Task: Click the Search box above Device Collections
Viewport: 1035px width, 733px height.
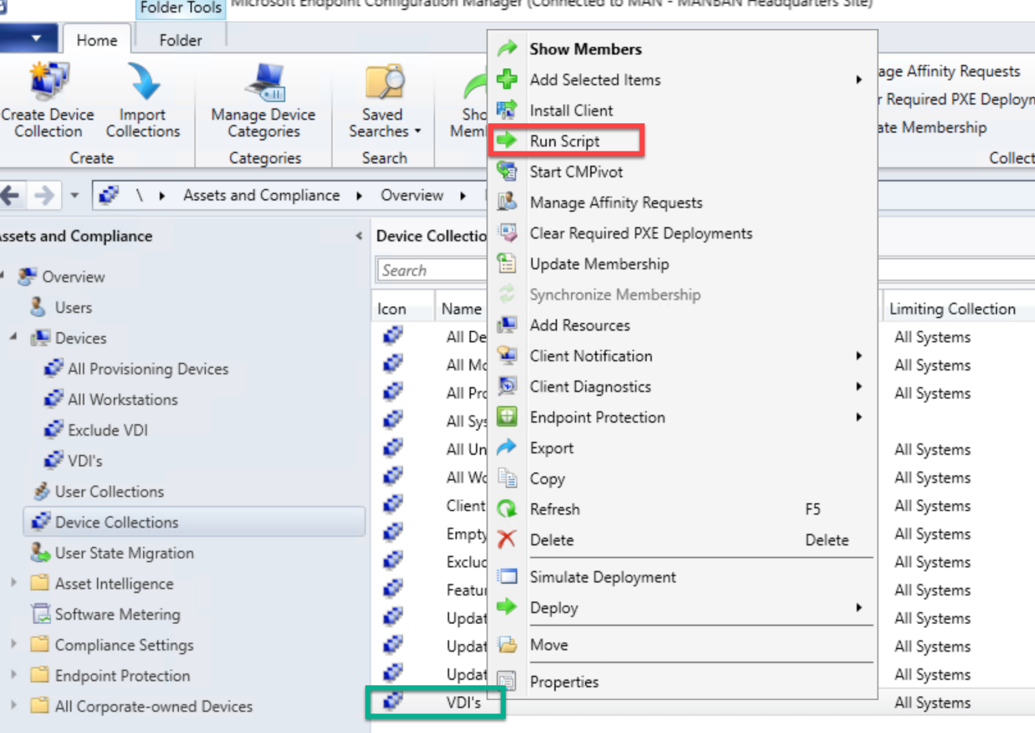Action: (x=431, y=269)
